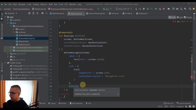
Task: Click the 4 spaces indent status
Action: tap(180, 107)
